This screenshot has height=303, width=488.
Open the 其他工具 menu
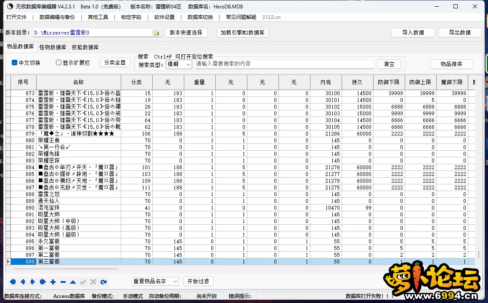pos(98,17)
